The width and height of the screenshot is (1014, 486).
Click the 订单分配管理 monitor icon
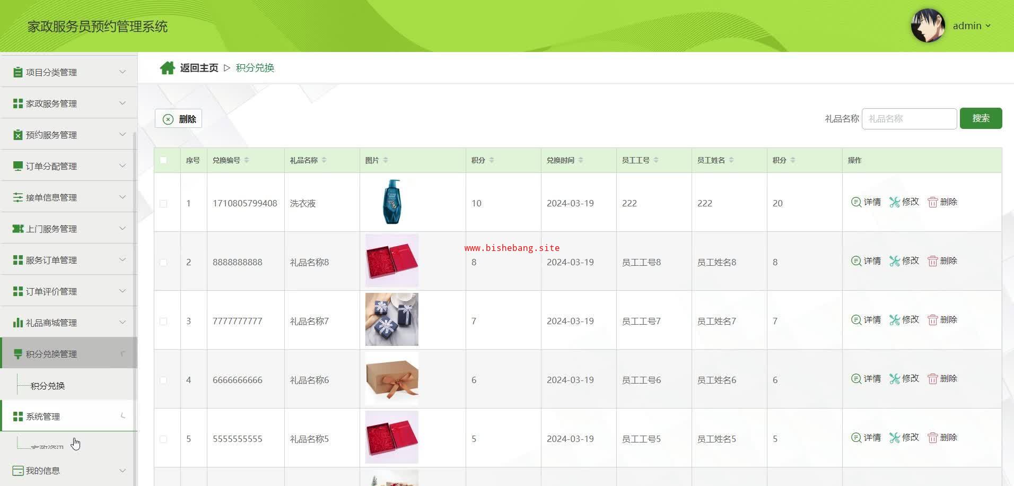(x=18, y=166)
